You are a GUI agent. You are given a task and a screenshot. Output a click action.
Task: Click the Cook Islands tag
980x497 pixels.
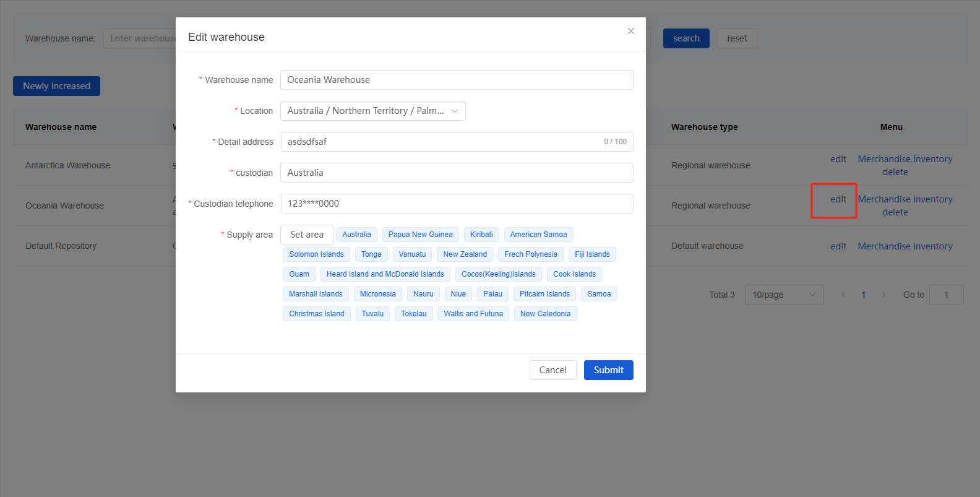[575, 274]
